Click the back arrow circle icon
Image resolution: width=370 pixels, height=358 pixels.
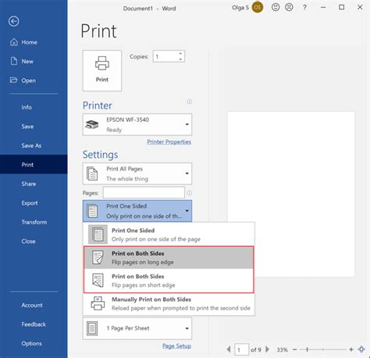13,21
